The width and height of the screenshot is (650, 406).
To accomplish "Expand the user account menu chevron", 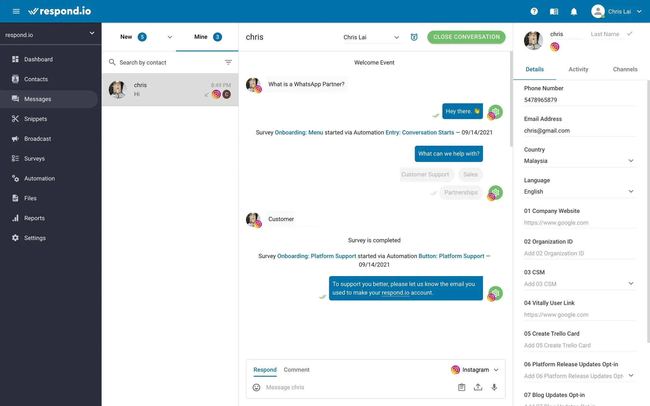I will 639,11.
